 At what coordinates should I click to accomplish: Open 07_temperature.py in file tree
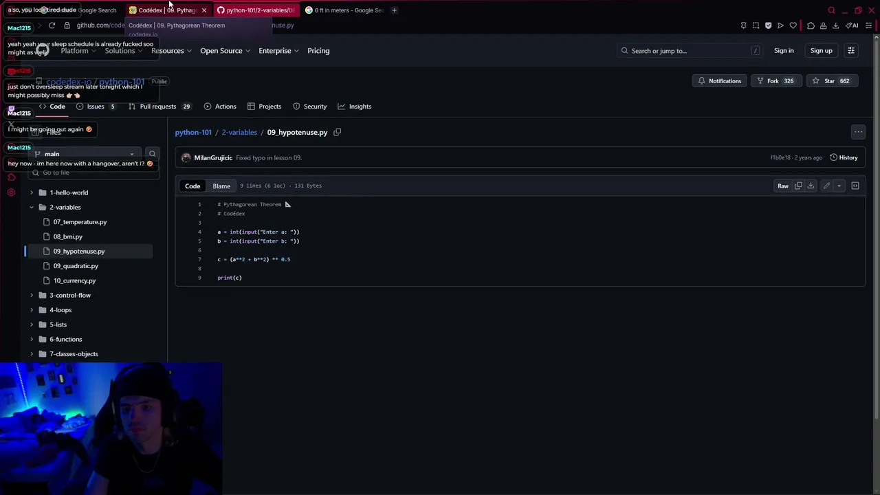point(80,222)
